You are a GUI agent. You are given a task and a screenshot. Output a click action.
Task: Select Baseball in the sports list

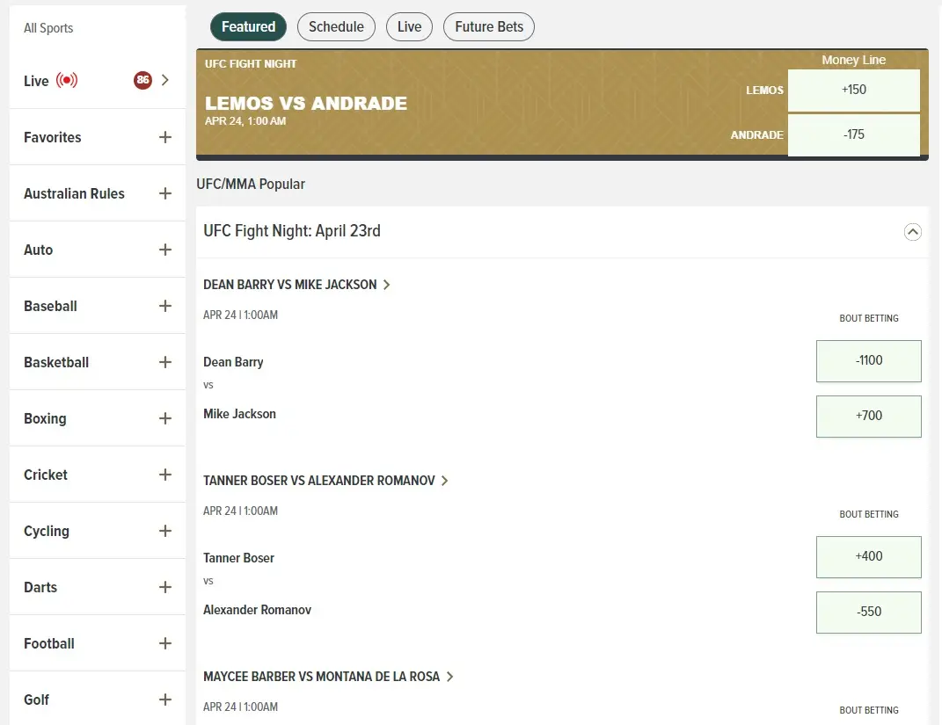point(50,306)
